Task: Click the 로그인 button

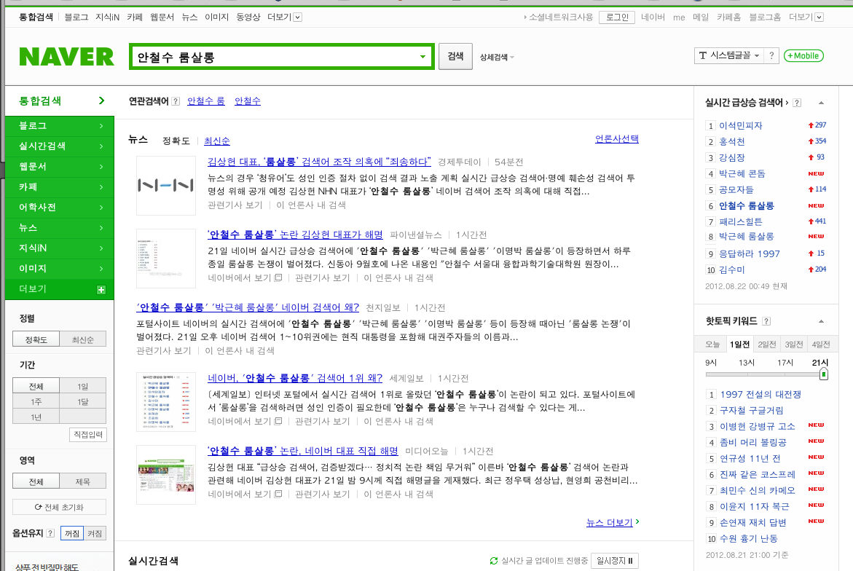Action: click(617, 17)
